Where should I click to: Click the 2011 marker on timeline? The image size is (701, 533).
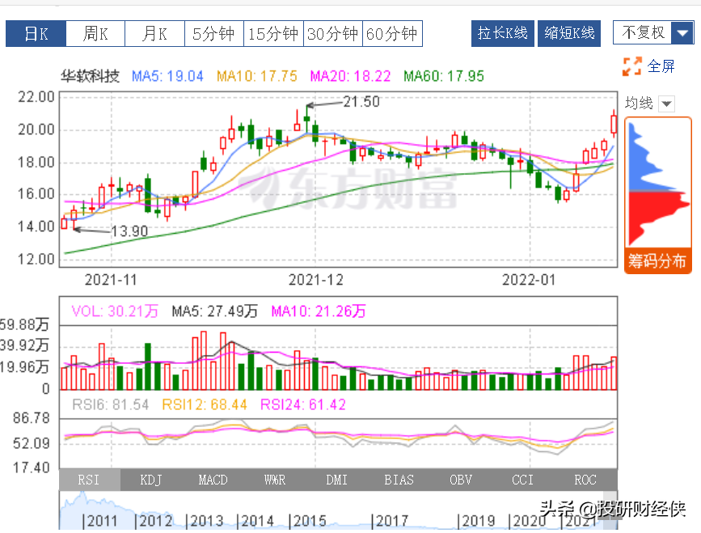coord(99,521)
